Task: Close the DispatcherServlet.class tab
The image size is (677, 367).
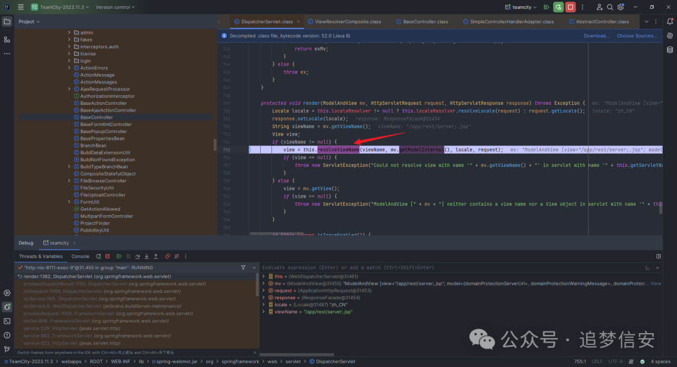Action: [x=298, y=21]
